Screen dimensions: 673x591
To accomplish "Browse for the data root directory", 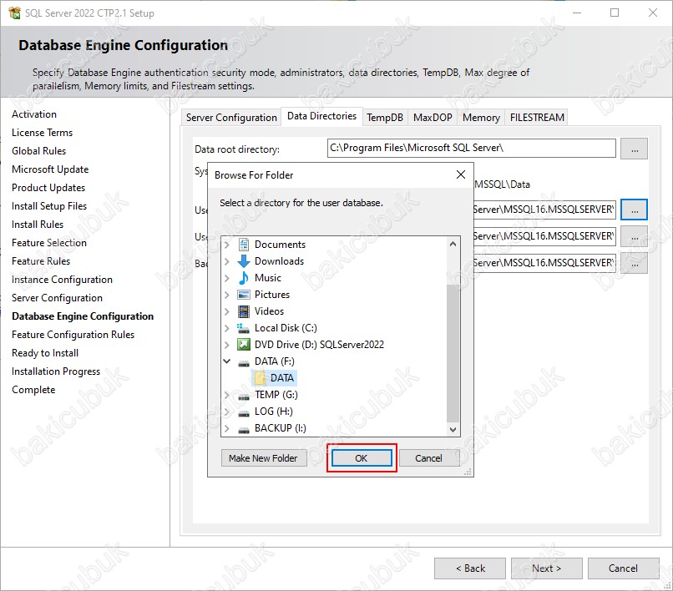I will (x=634, y=149).
